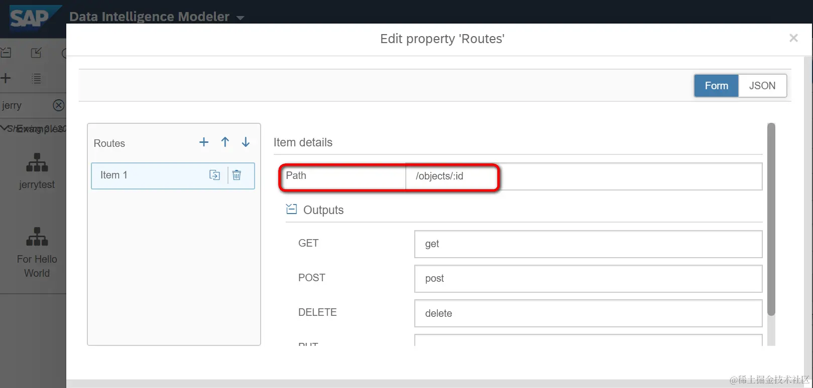Image resolution: width=813 pixels, height=388 pixels.
Task: Click the 'Routes' list heading
Action: pos(109,143)
